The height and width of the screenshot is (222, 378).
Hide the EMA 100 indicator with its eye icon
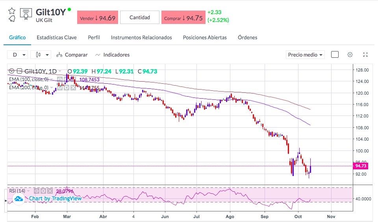(60, 79)
